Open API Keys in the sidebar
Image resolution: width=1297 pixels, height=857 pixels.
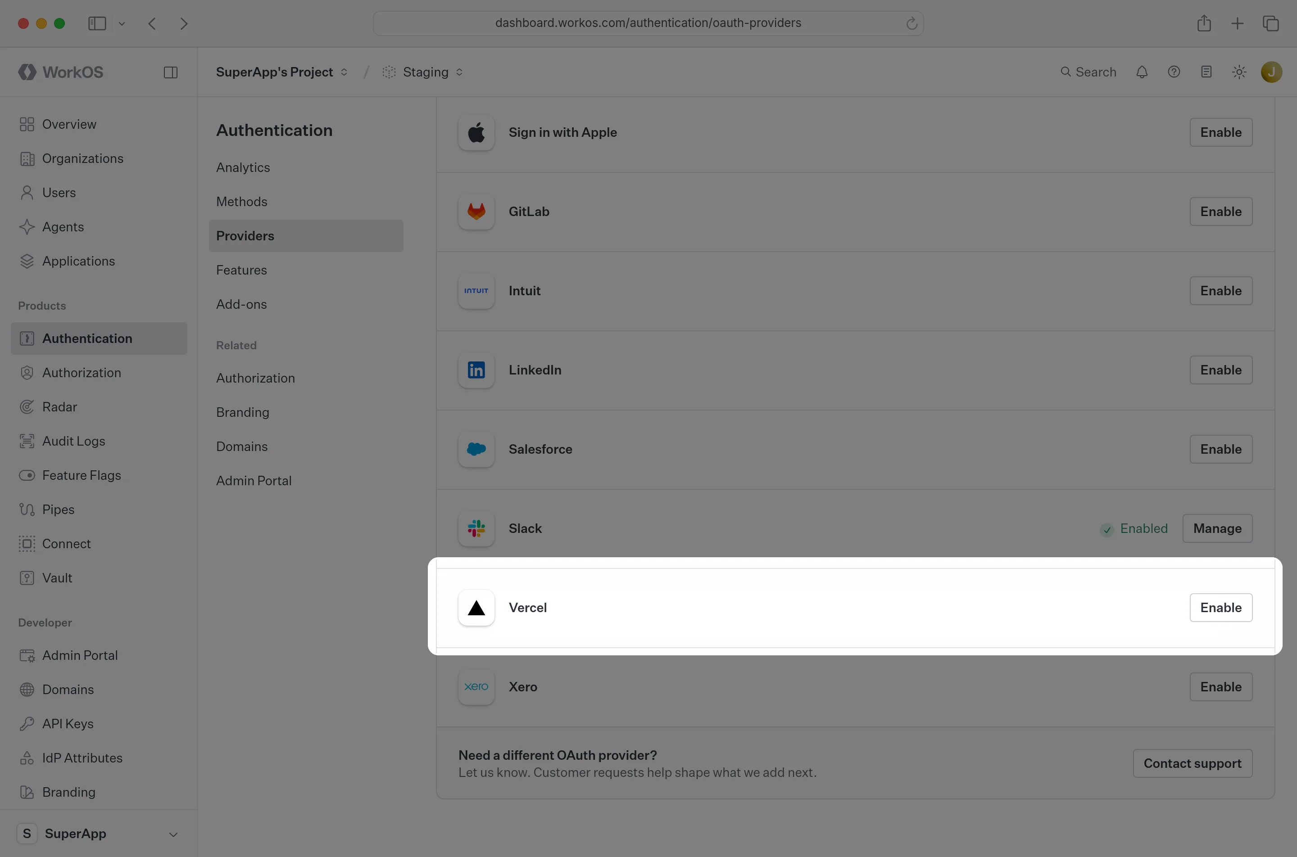click(99, 724)
